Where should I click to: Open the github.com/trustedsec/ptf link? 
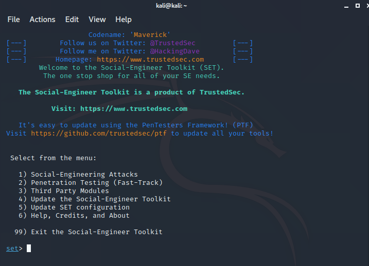click(x=99, y=134)
